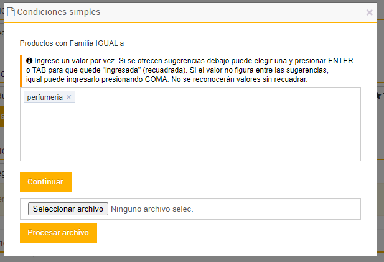Screen dimensions: 384x262
Task: Click the star icon behind the dialog
Action: [x=380, y=96]
